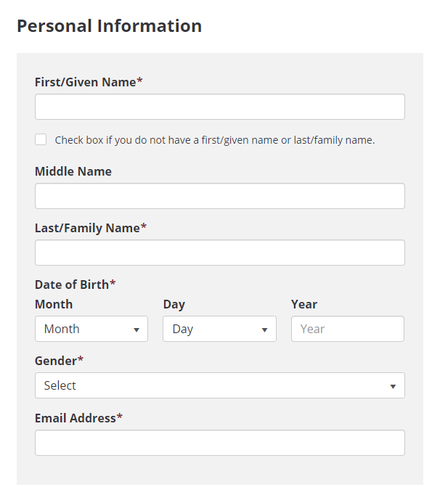This screenshot has height=487, width=424.
Task: Tick the no first/last name checkbox
Action: pyautogui.click(x=41, y=139)
